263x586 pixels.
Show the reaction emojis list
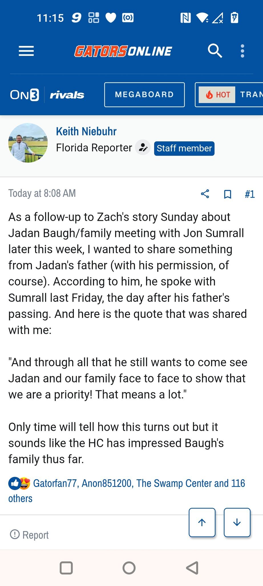19,484
